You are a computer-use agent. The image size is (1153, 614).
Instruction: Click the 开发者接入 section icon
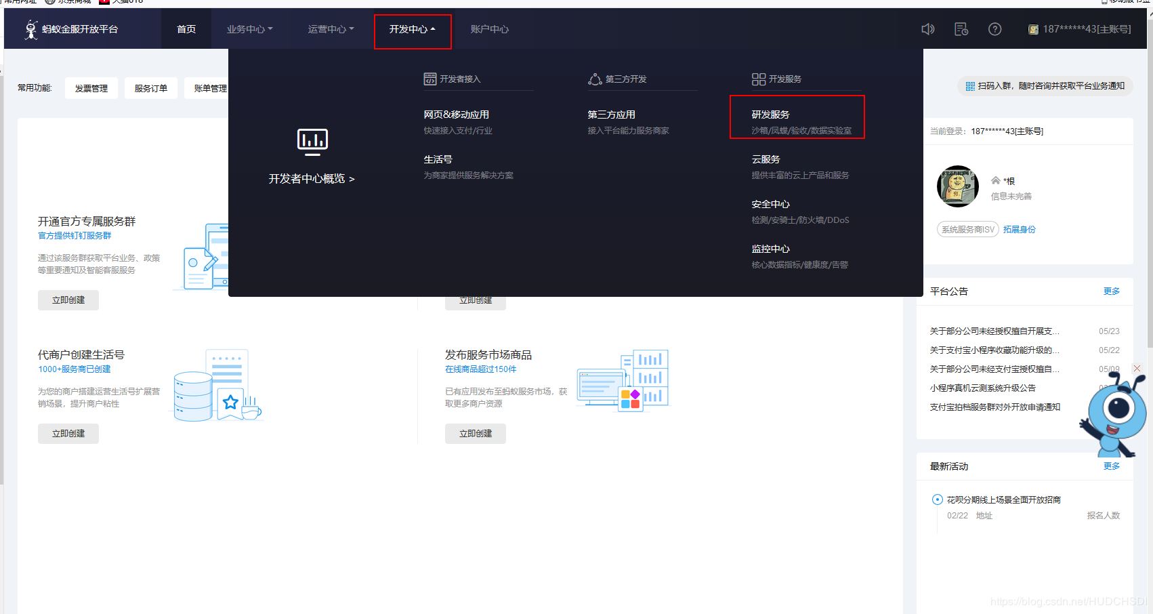[x=430, y=79]
